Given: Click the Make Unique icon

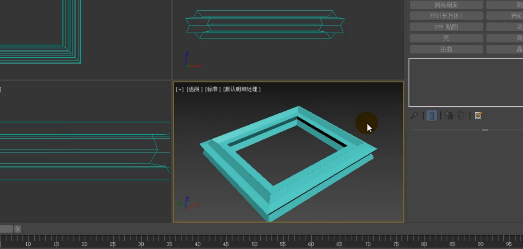Looking at the screenshot, I should tap(449, 116).
